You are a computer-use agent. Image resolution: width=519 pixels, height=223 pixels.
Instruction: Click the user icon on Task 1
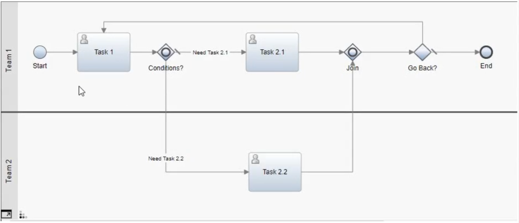[x=84, y=39]
